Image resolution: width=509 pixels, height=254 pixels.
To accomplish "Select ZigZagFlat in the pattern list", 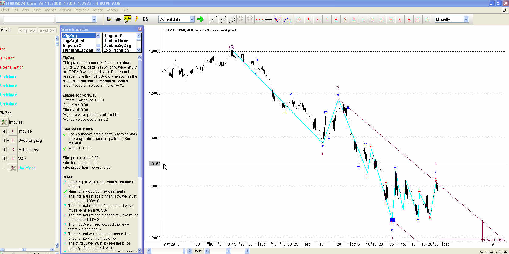I will tap(79, 40).
